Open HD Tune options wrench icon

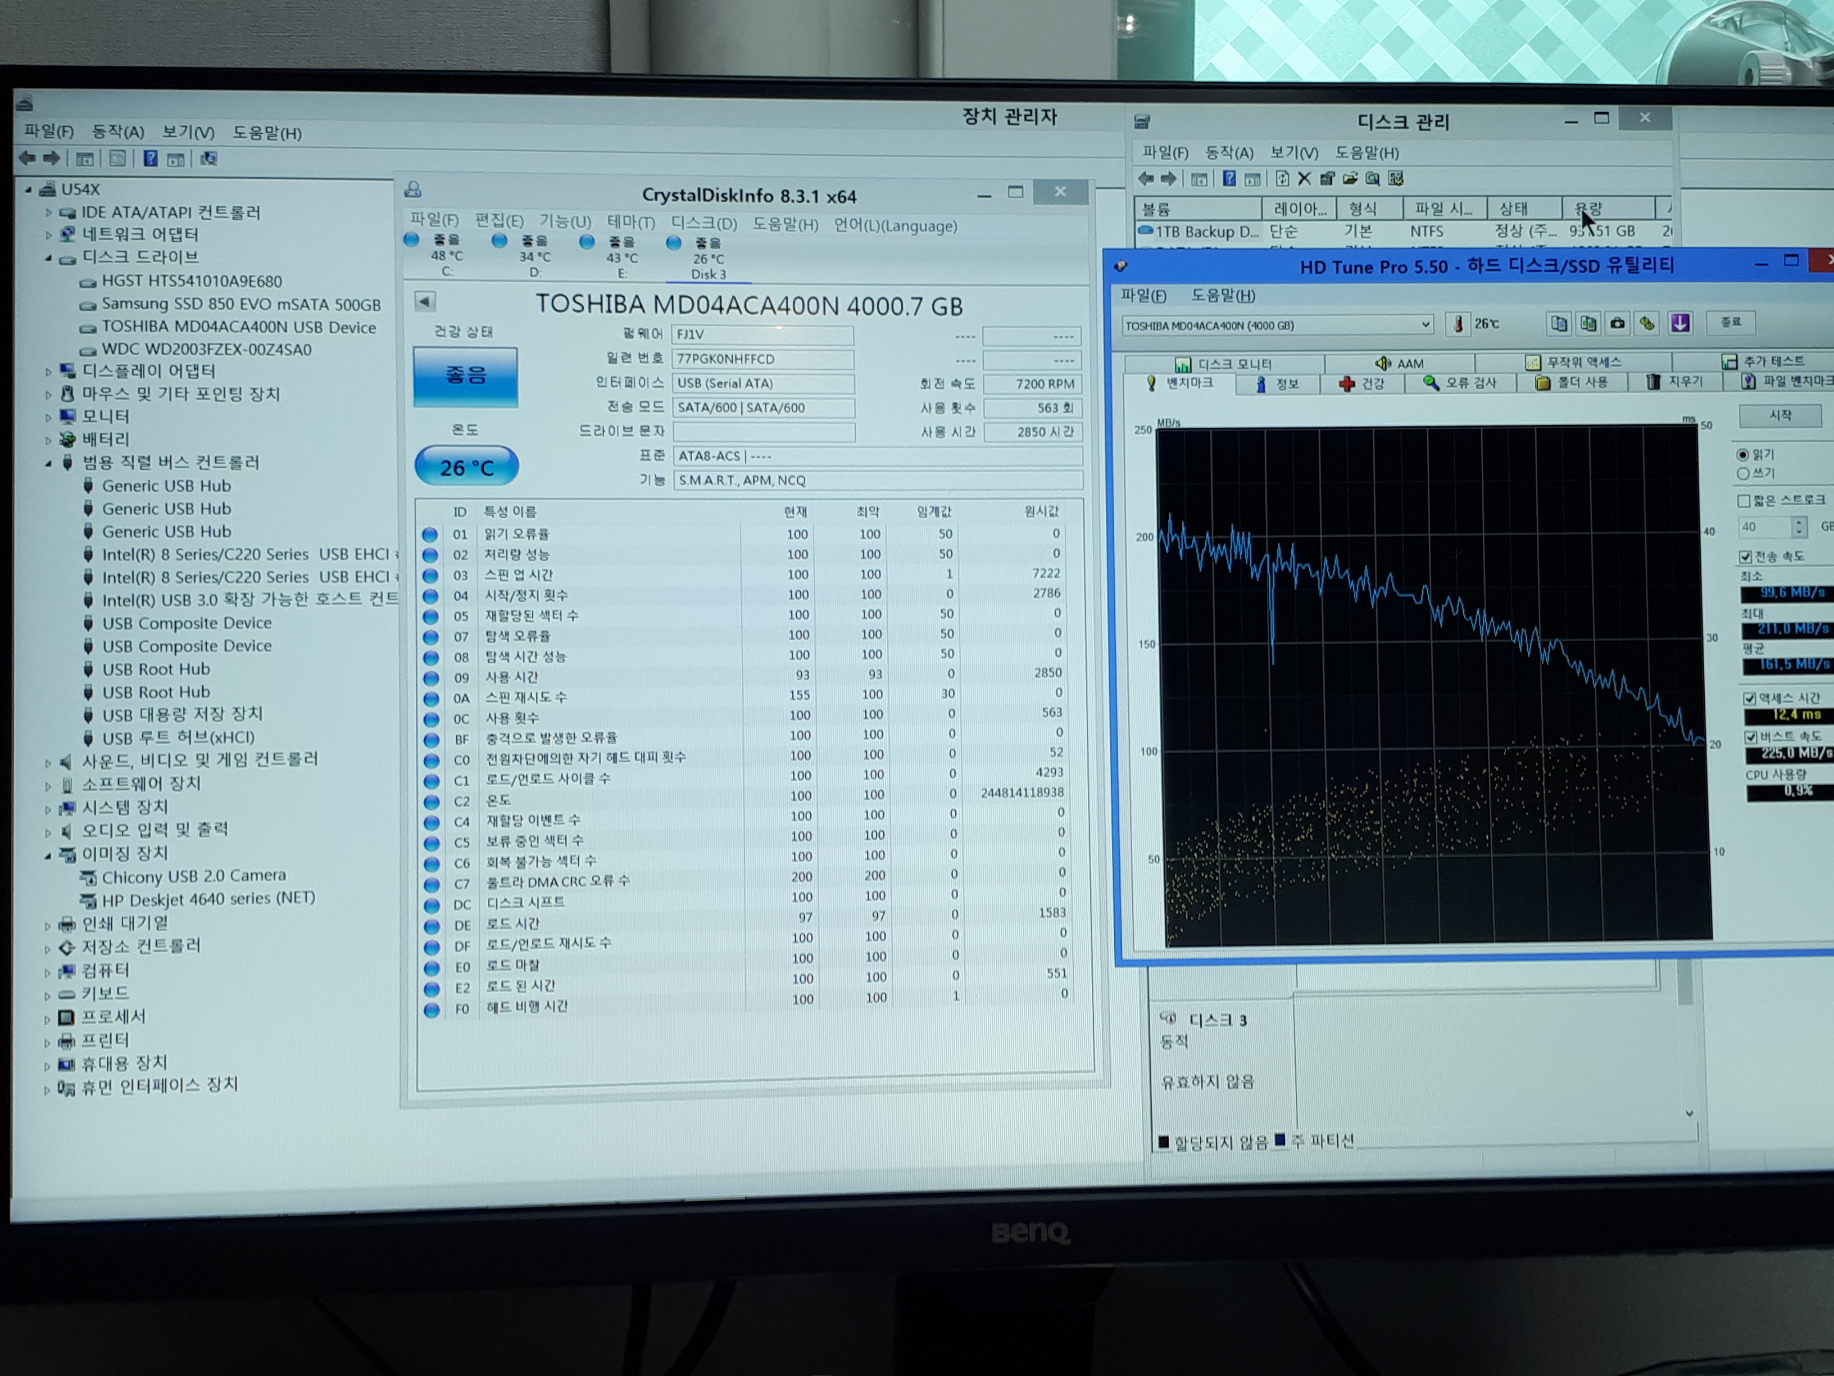pos(1647,323)
